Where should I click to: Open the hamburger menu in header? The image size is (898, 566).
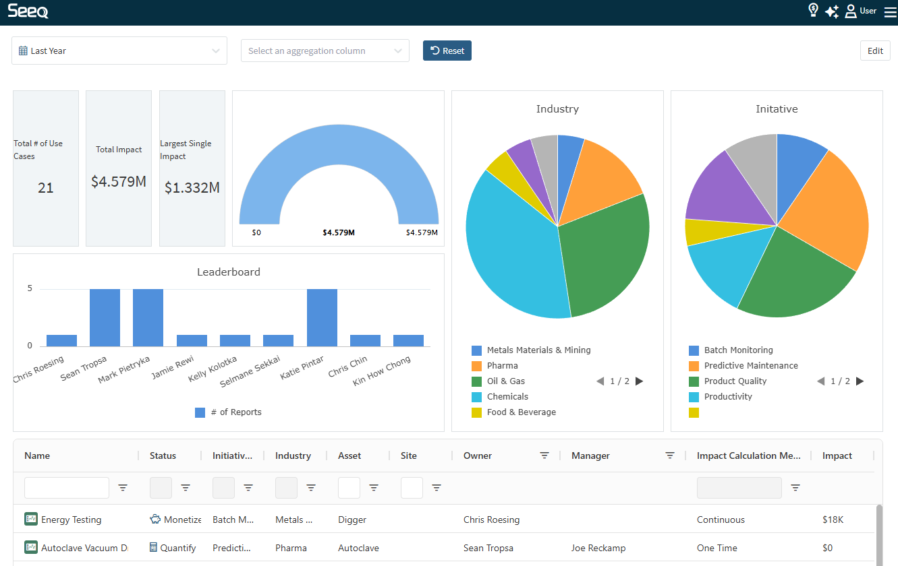pos(890,11)
